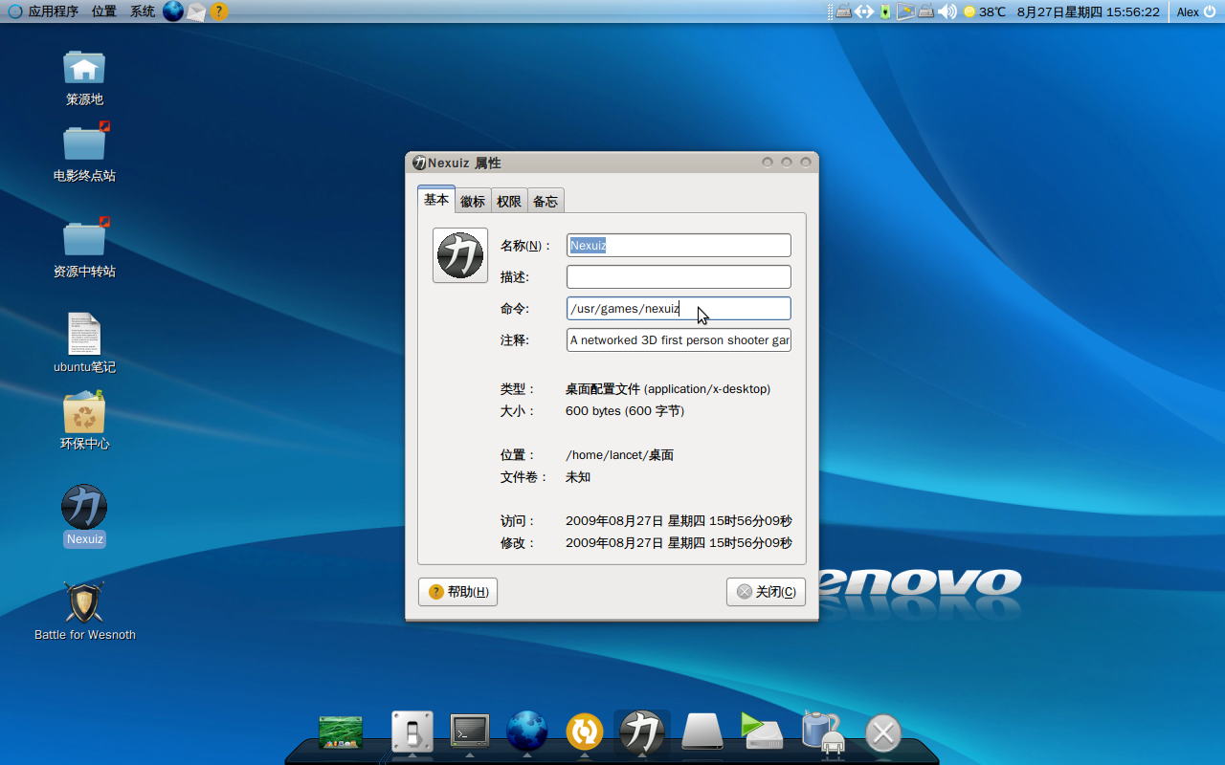This screenshot has width=1225, height=765.
Task: Click the 帮助(H) help button
Action: click(457, 592)
